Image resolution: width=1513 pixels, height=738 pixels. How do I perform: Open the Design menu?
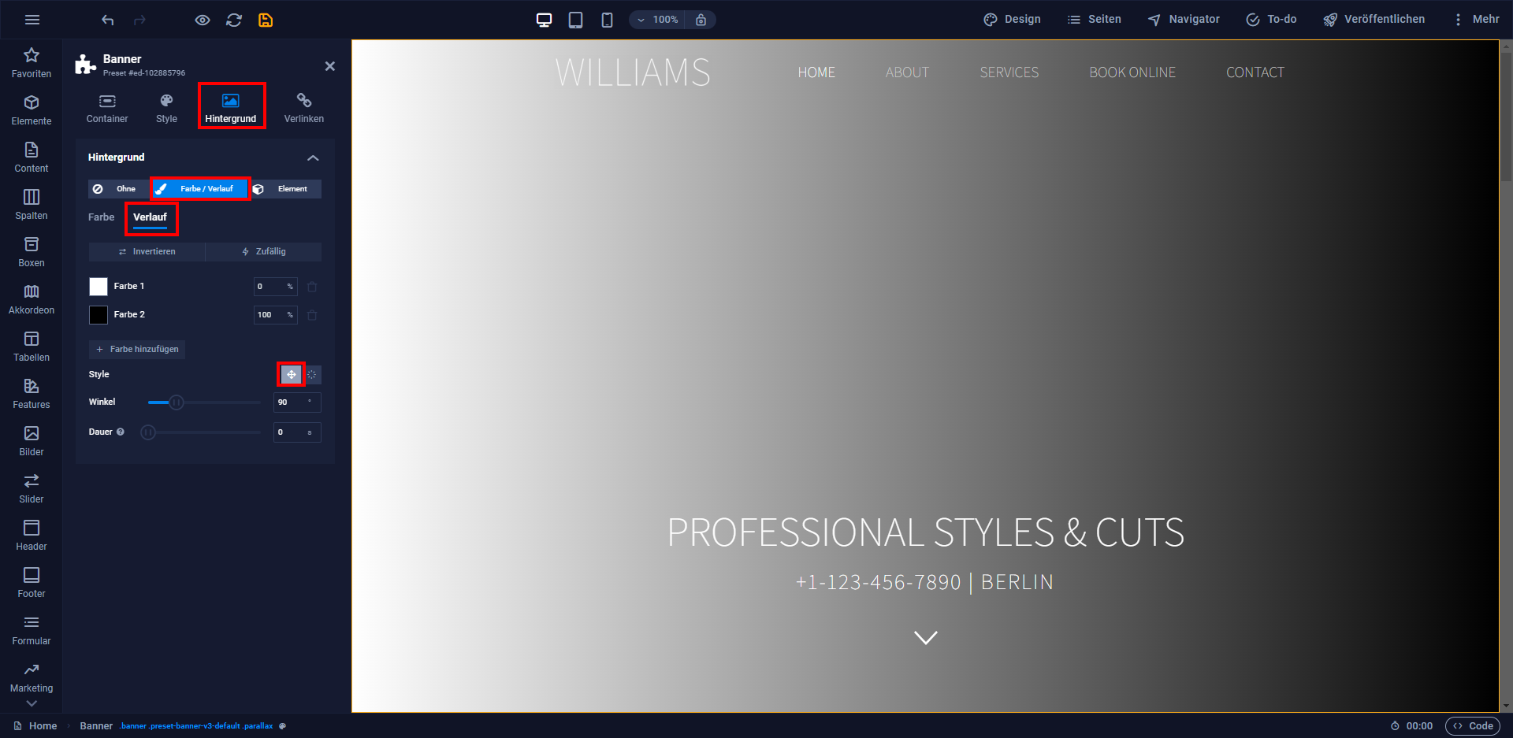1013,20
